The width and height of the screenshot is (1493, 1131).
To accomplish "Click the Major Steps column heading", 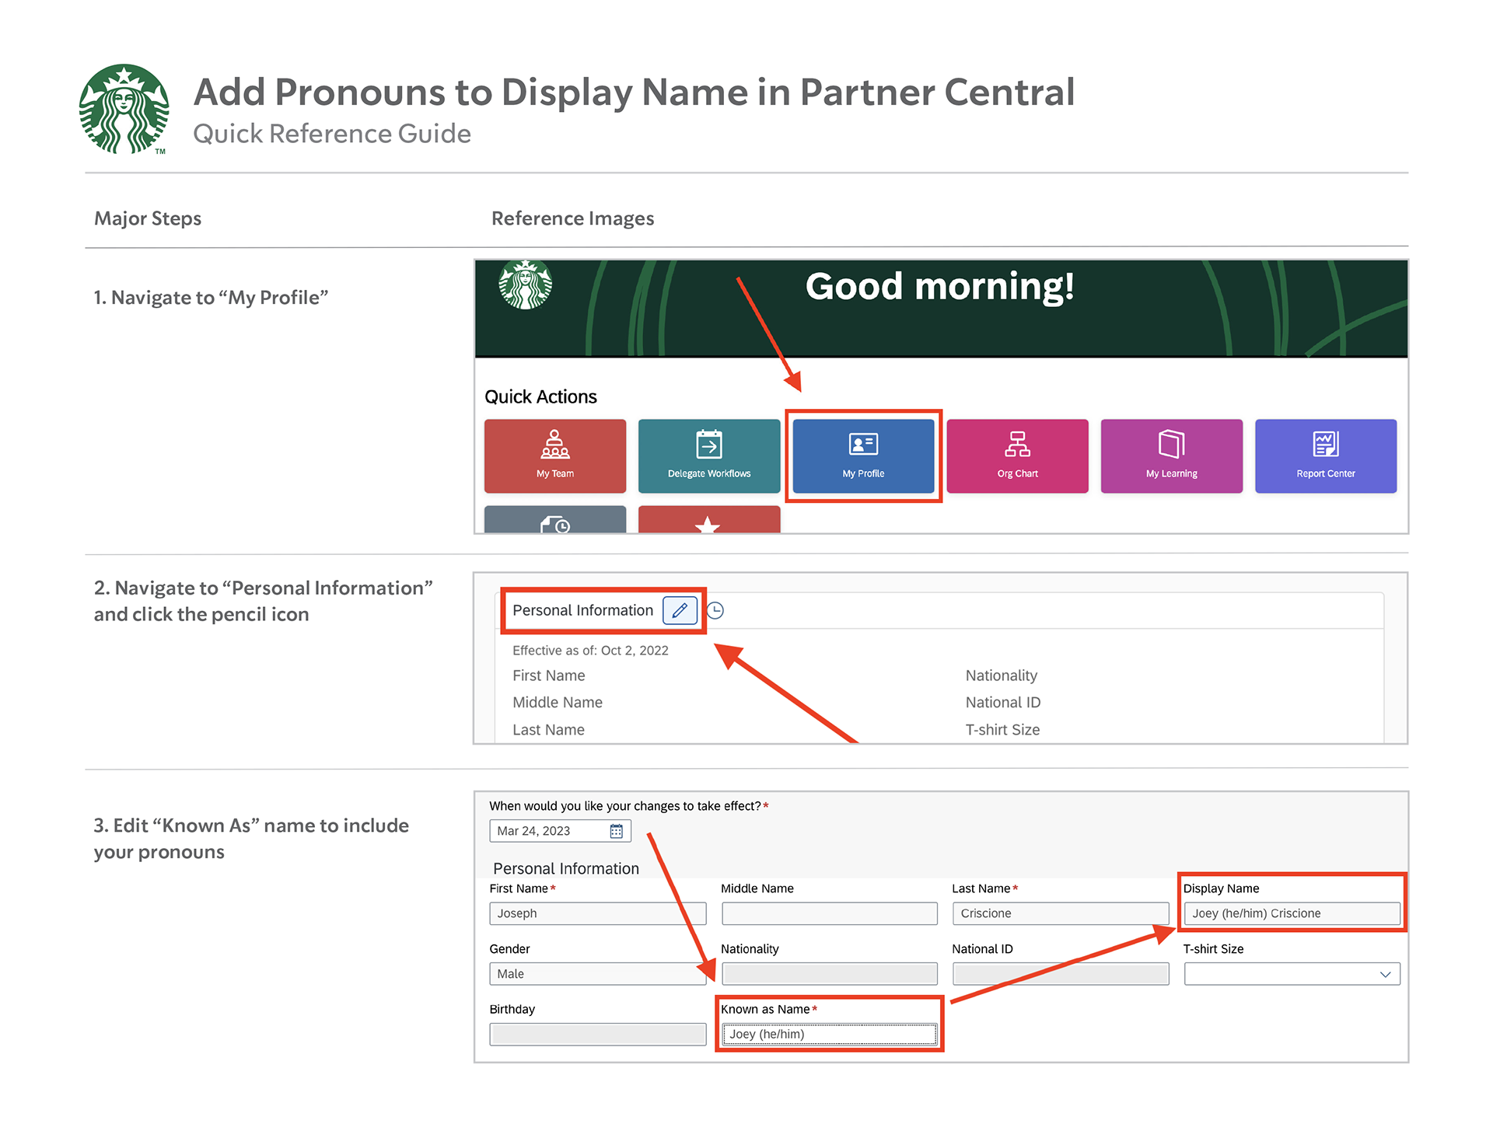I will [148, 218].
